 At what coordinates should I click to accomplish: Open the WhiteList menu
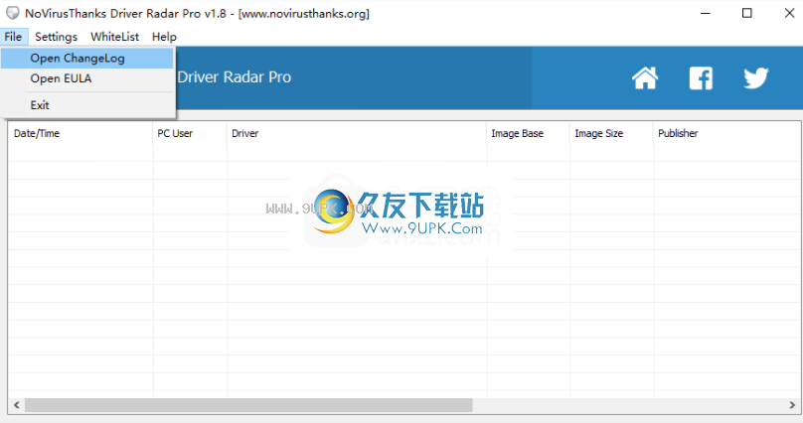pos(114,37)
